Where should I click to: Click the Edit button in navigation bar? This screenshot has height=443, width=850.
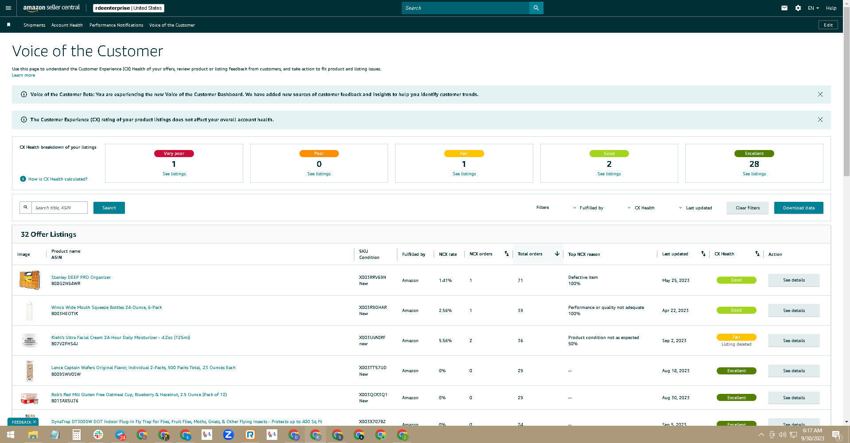[828, 25]
